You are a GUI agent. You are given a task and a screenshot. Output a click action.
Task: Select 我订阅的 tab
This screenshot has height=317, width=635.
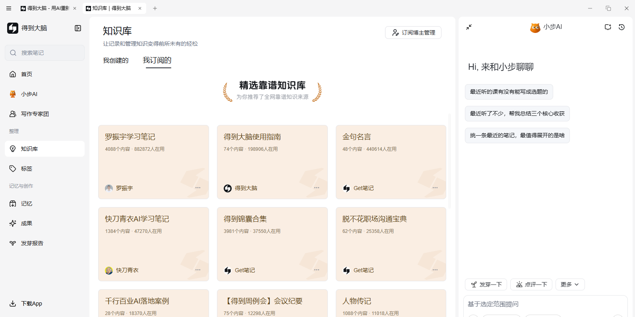pyautogui.click(x=157, y=60)
